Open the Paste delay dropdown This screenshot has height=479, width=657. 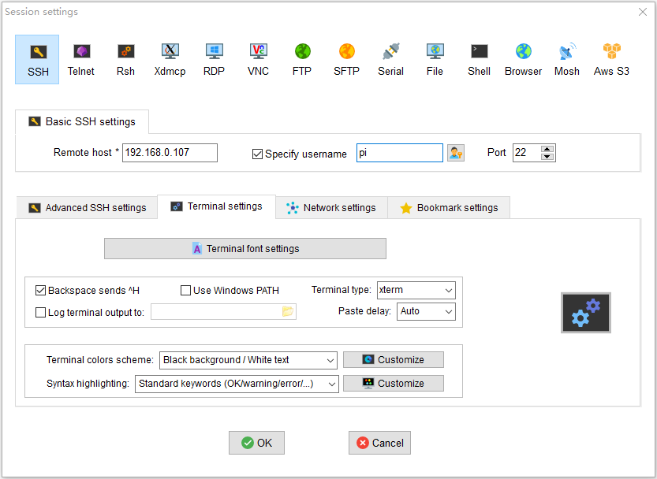[x=426, y=311]
